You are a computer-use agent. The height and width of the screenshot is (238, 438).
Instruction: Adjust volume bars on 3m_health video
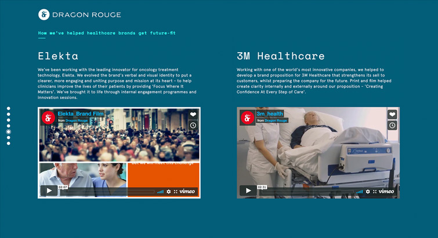(x=360, y=192)
